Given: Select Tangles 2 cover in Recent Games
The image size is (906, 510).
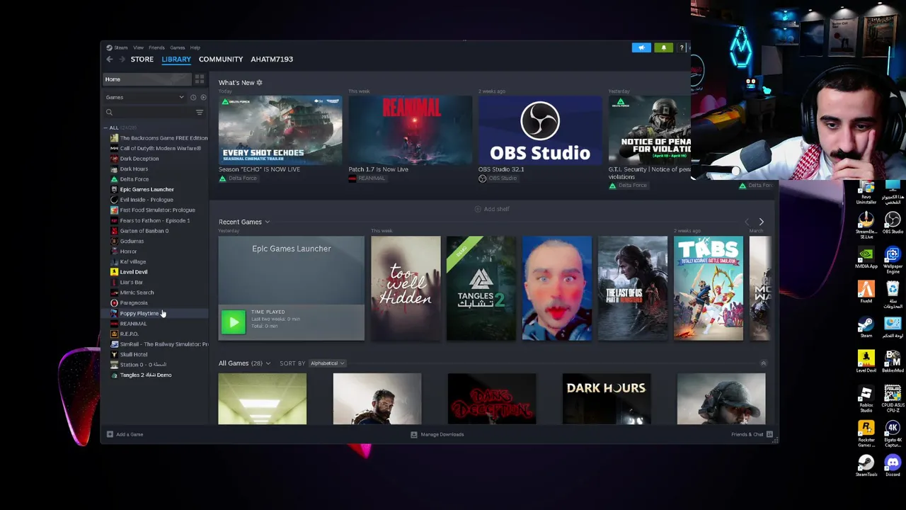Looking at the screenshot, I should click(x=481, y=288).
